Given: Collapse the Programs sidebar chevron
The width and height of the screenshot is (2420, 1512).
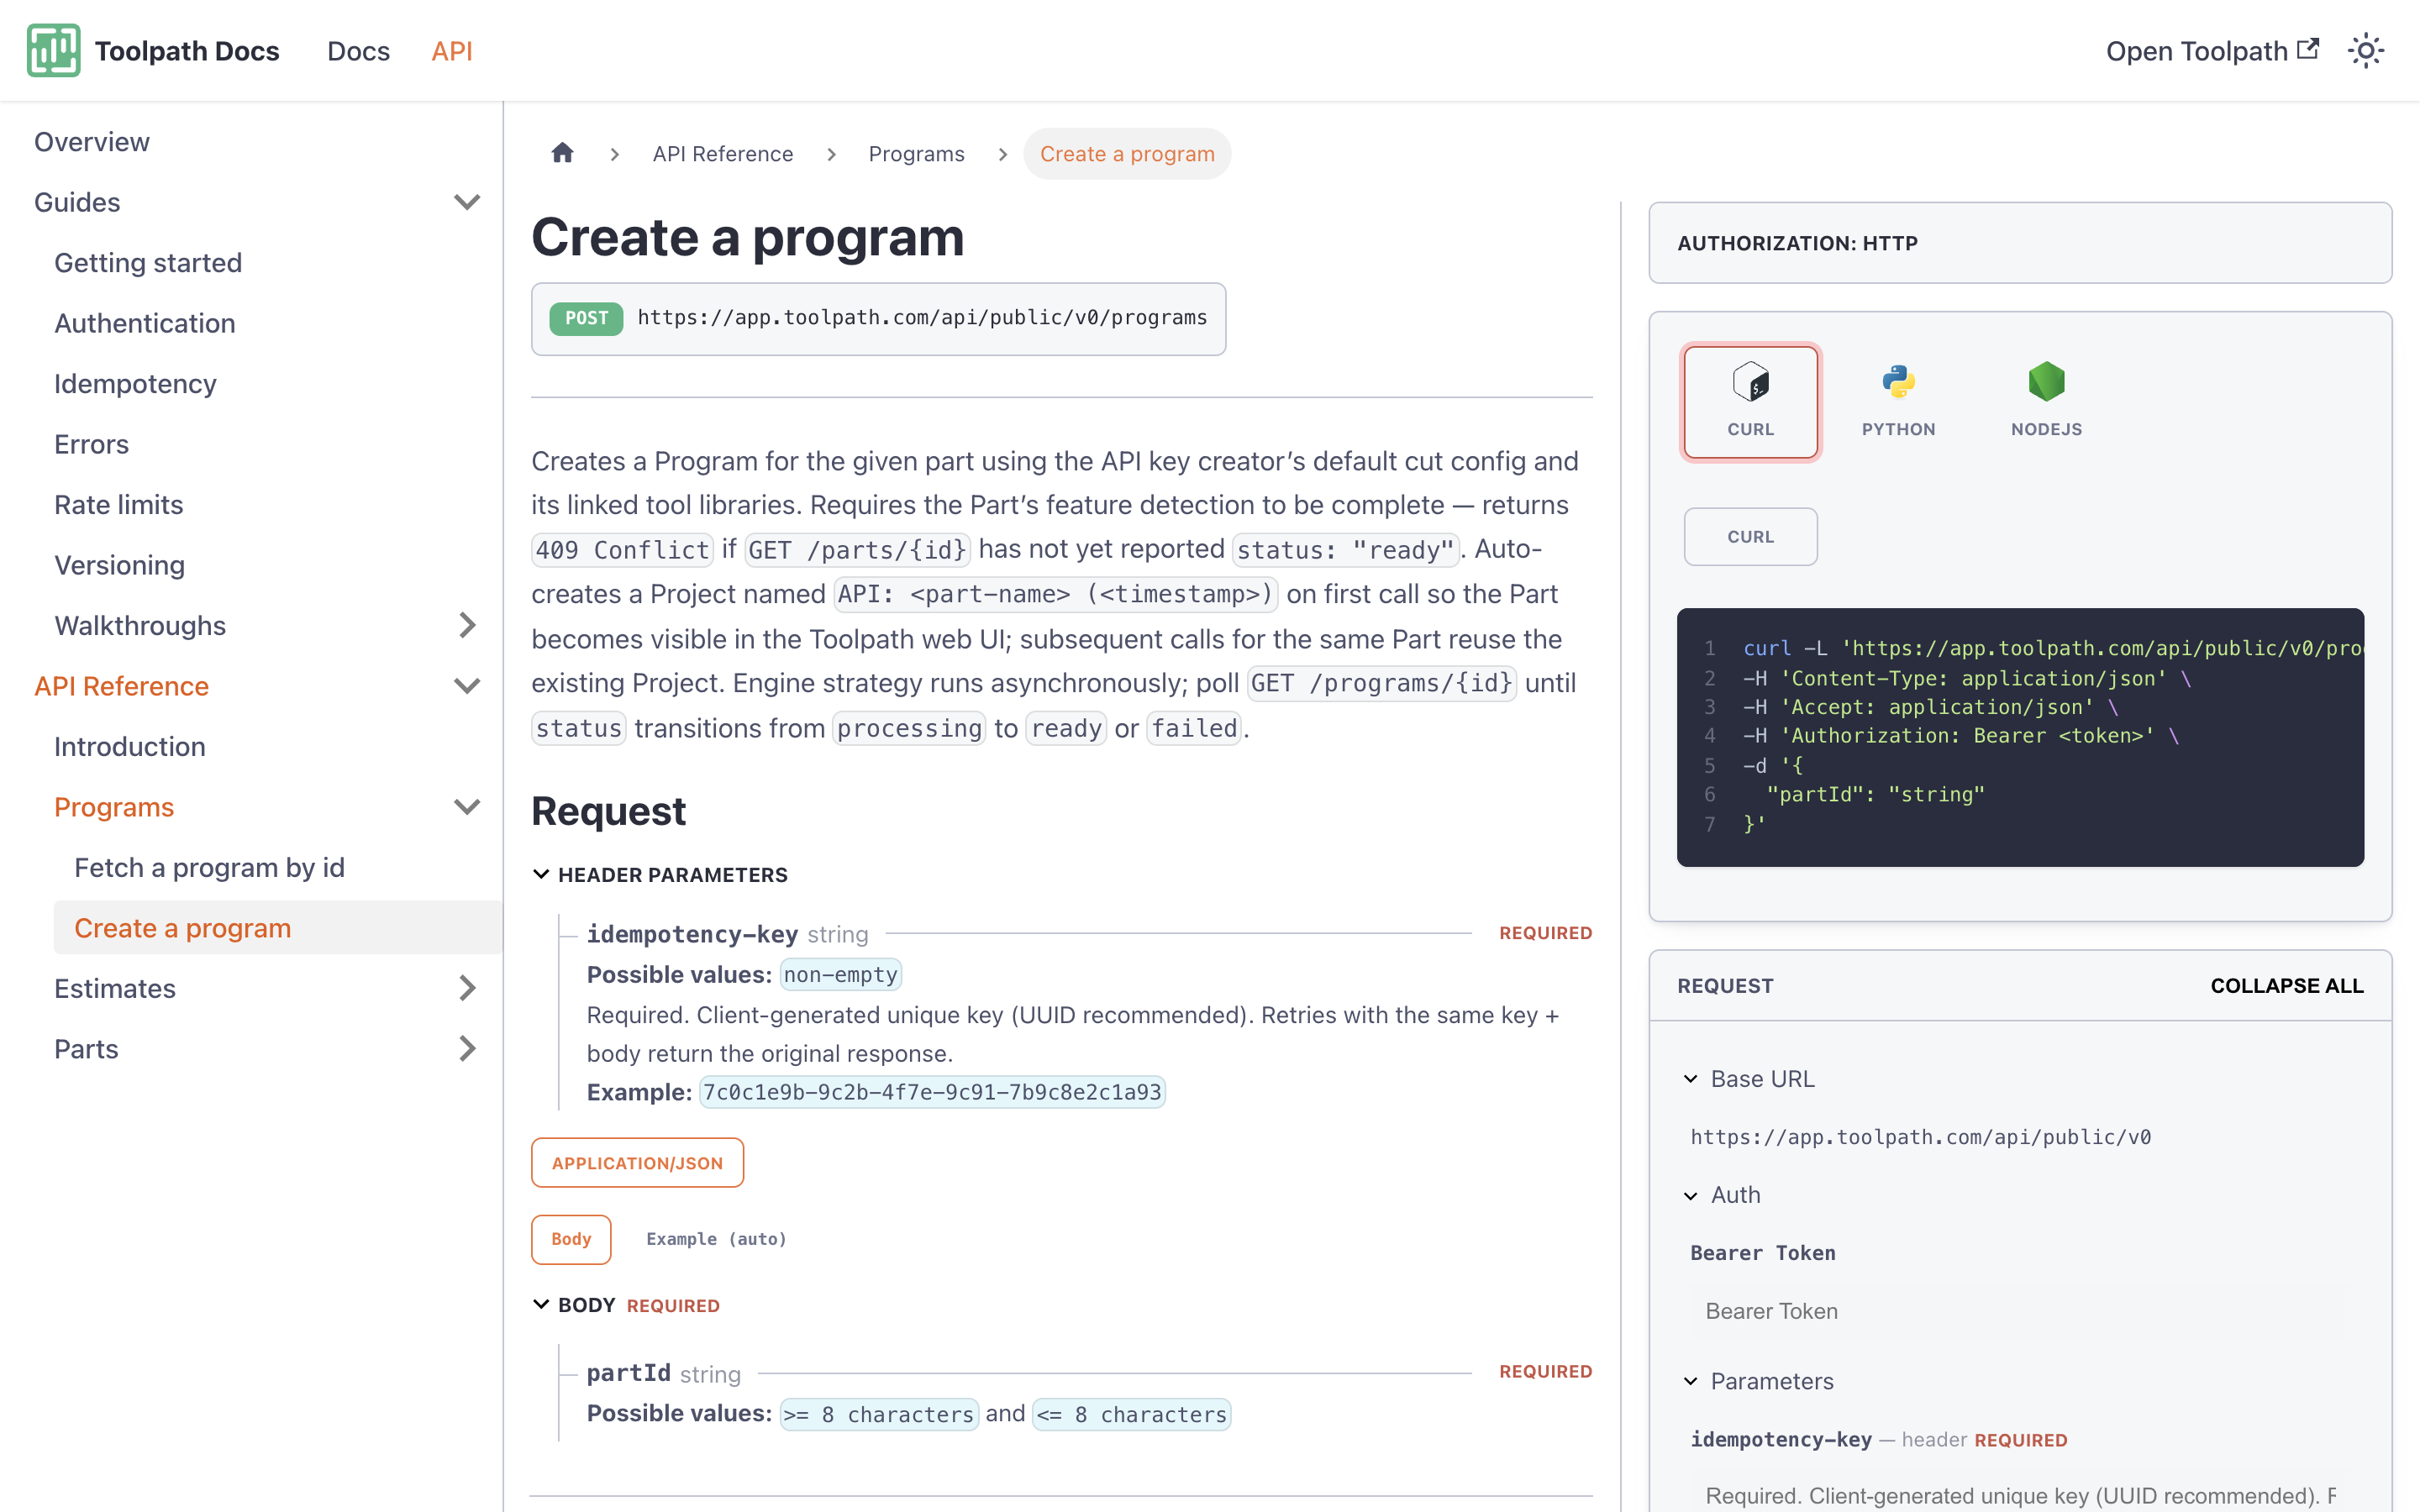Looking at the screenshot, I should point(467,807).
